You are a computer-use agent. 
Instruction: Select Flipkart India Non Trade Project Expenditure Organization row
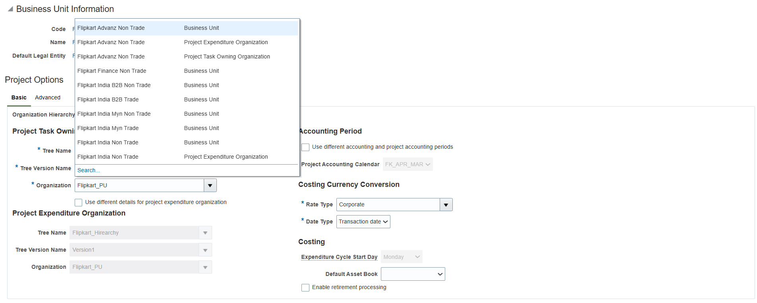187,157
